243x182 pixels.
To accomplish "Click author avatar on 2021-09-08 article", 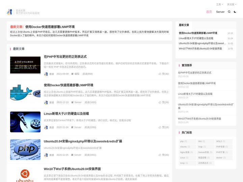I will (46, 74).
